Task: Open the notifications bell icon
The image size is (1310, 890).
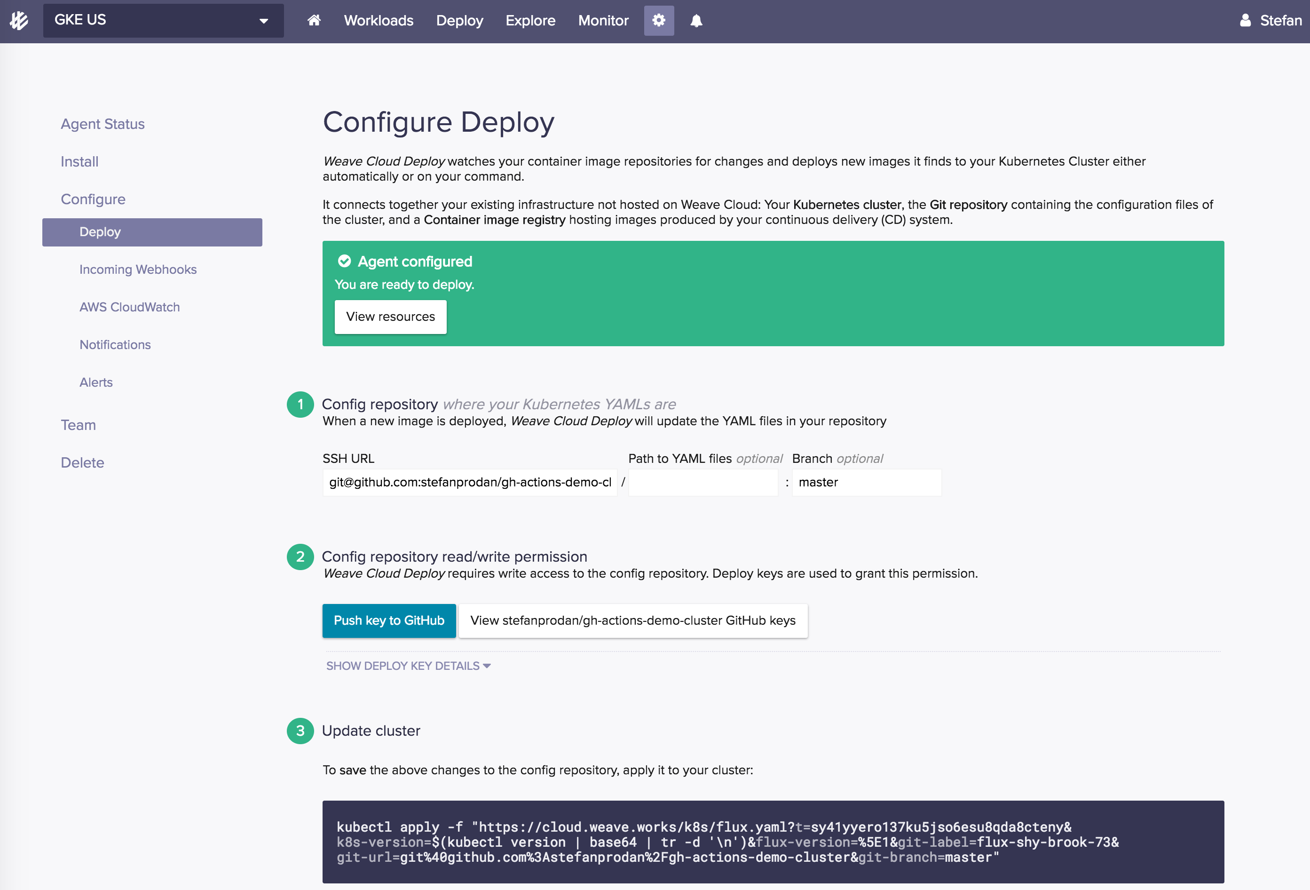Action: point(696,21)
